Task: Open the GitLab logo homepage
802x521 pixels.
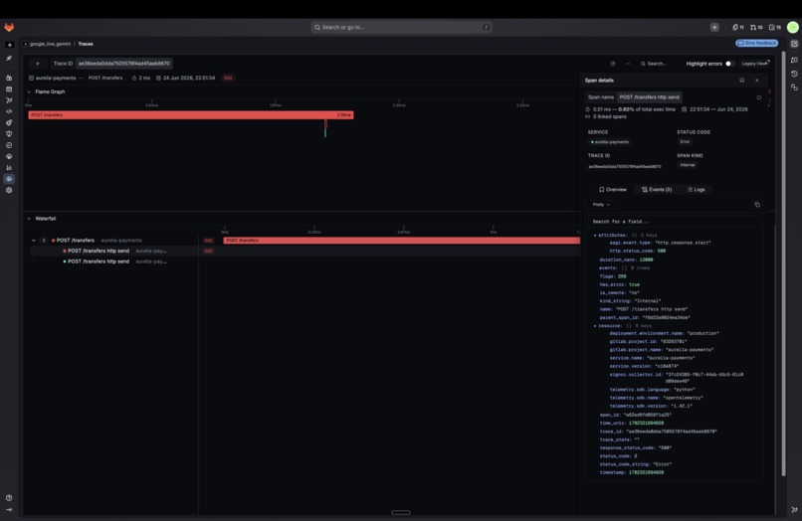Action: [9, 27]
